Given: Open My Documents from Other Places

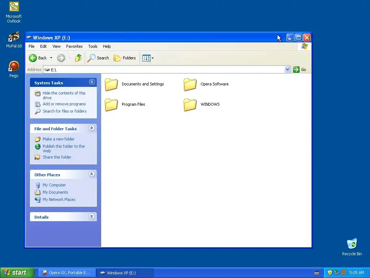Looking at the screenshot, I should tap(55, 193).
